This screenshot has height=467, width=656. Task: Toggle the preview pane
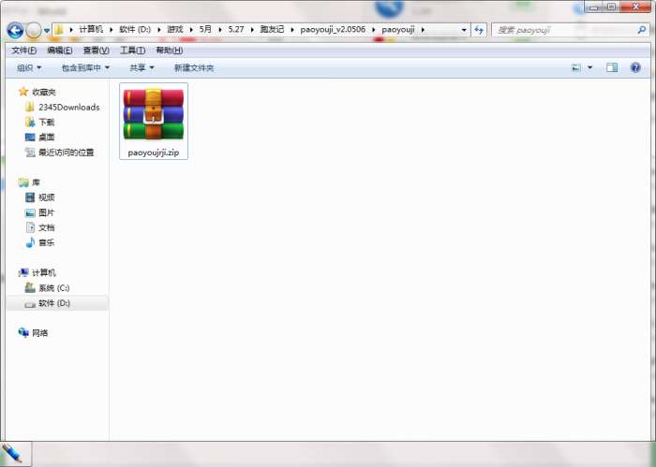[x=612, y=67]
